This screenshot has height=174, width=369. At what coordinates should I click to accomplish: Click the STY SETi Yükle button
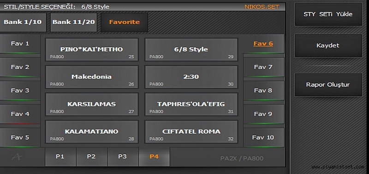(328, 14)
